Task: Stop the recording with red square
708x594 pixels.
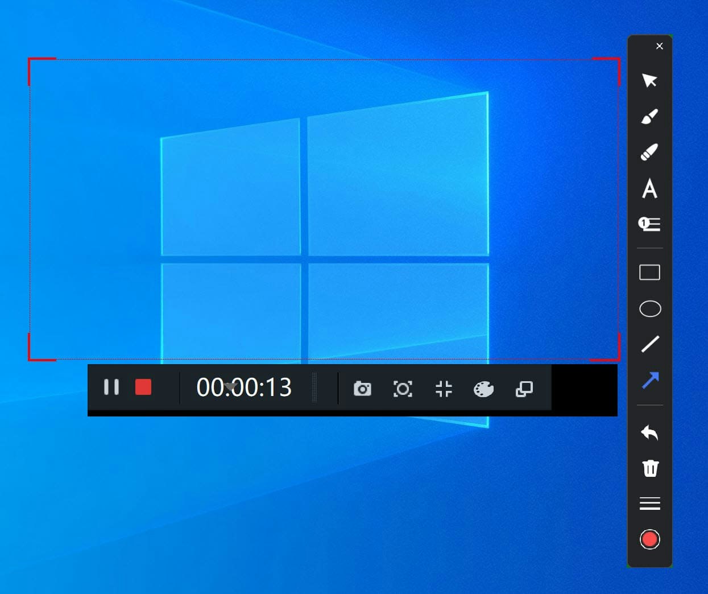Action: (x=143, y=387)
